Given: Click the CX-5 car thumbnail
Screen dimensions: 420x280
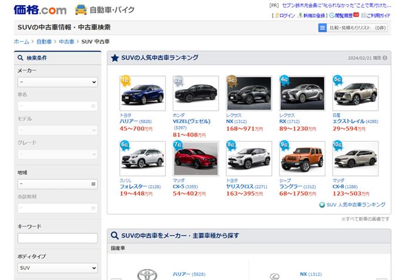Looking at the screenshot, I should pos(196,158).
